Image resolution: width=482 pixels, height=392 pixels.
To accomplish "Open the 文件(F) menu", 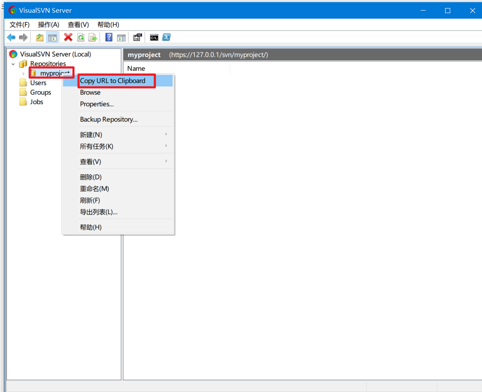I will 20,25.
